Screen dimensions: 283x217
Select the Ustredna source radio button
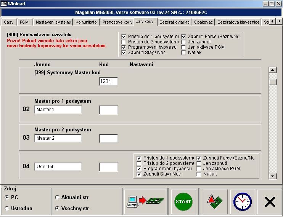click(x=7, y=208)
